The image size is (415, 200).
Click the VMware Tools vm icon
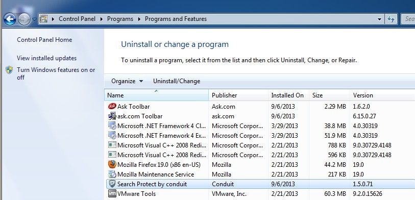112,193
